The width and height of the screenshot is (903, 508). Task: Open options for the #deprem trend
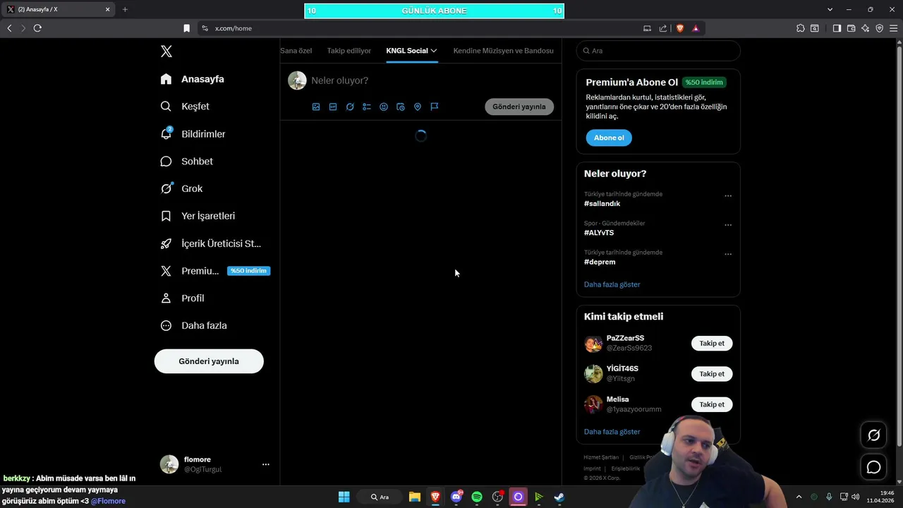pos(728,254)
